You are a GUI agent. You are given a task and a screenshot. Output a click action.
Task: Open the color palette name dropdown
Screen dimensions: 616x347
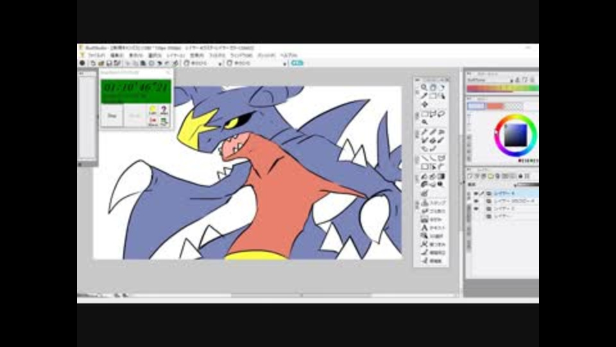pyautogui.click(x=511, y=80)
